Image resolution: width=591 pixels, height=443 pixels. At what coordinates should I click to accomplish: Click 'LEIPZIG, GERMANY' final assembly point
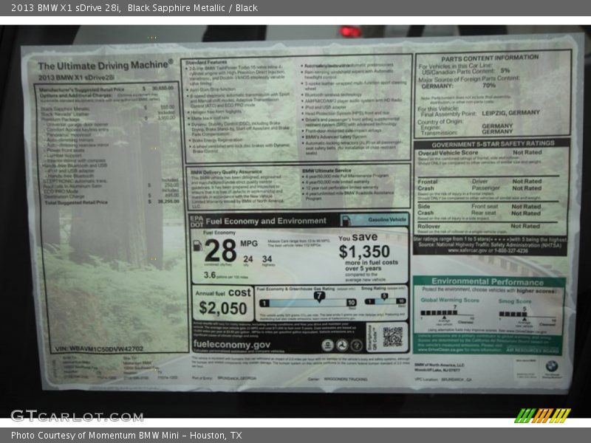(x=510, y=113)
